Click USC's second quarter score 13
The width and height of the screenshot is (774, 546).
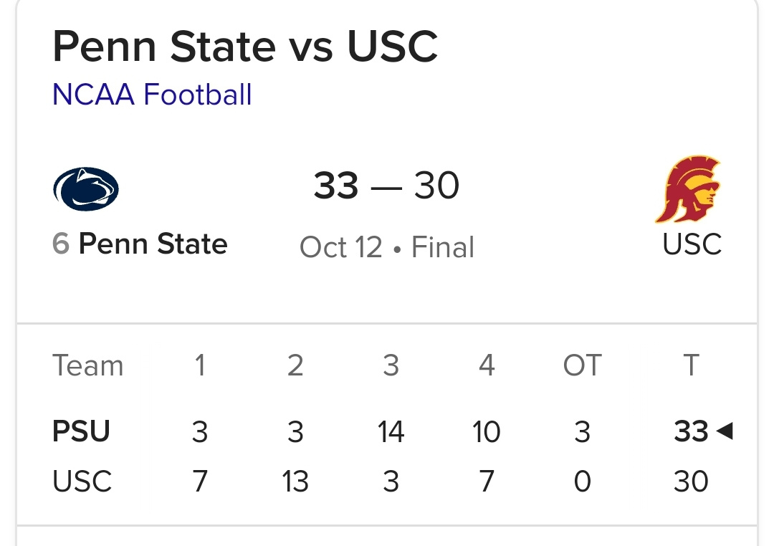click(295, 482)
